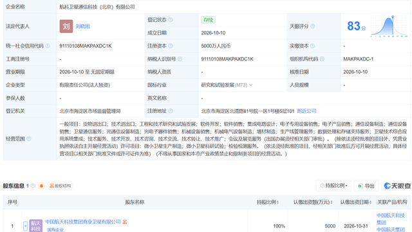This screenshot has width=412, height=232.
Task: Click the 5000万人民币 registered capital value
Action: coord(216,46)
